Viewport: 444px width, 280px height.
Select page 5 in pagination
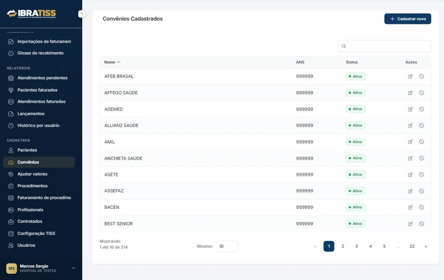click(x=384, y=246)
